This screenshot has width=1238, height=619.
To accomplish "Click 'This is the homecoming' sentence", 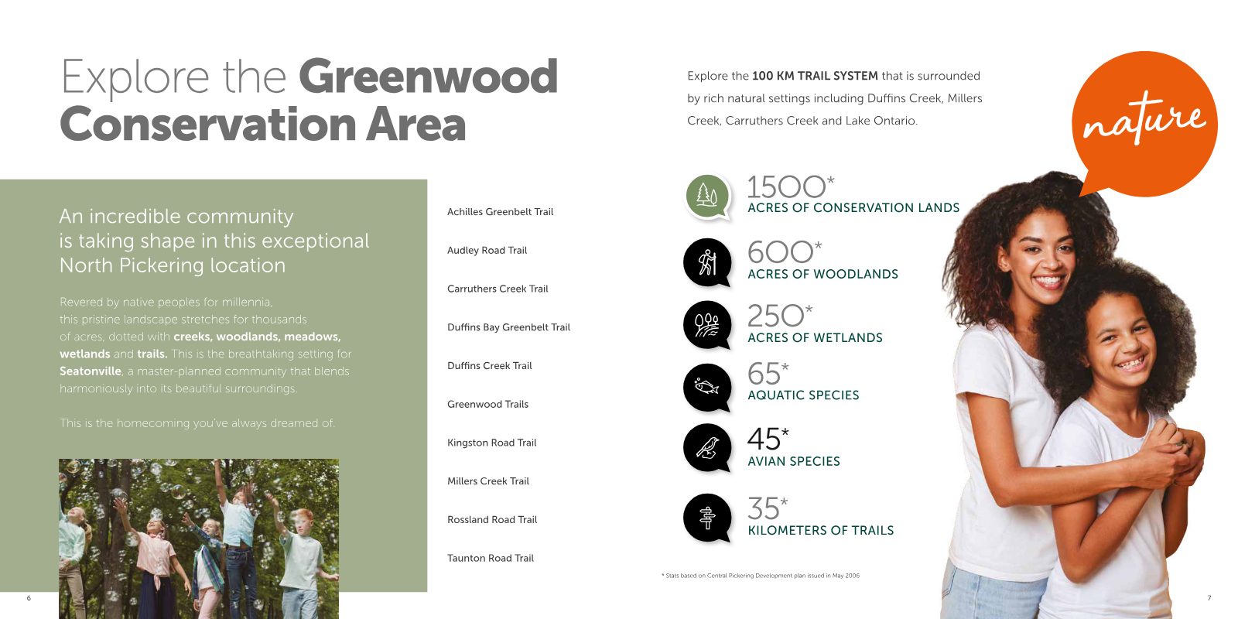I will [197, 423].
